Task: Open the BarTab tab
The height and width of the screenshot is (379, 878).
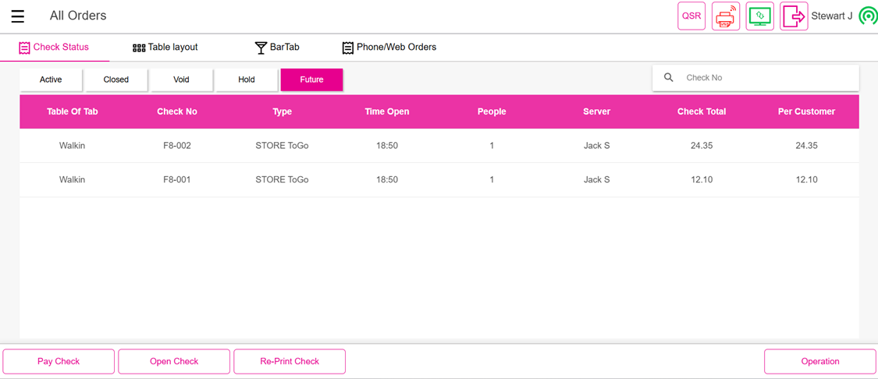Action: tap(277, 48)
